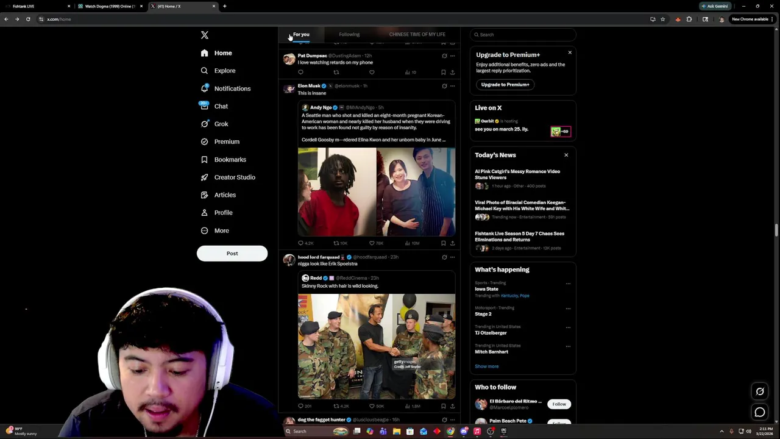780x439 pixels.
Task: Reply to Elon Musk's post
Action: coord(300,243)
